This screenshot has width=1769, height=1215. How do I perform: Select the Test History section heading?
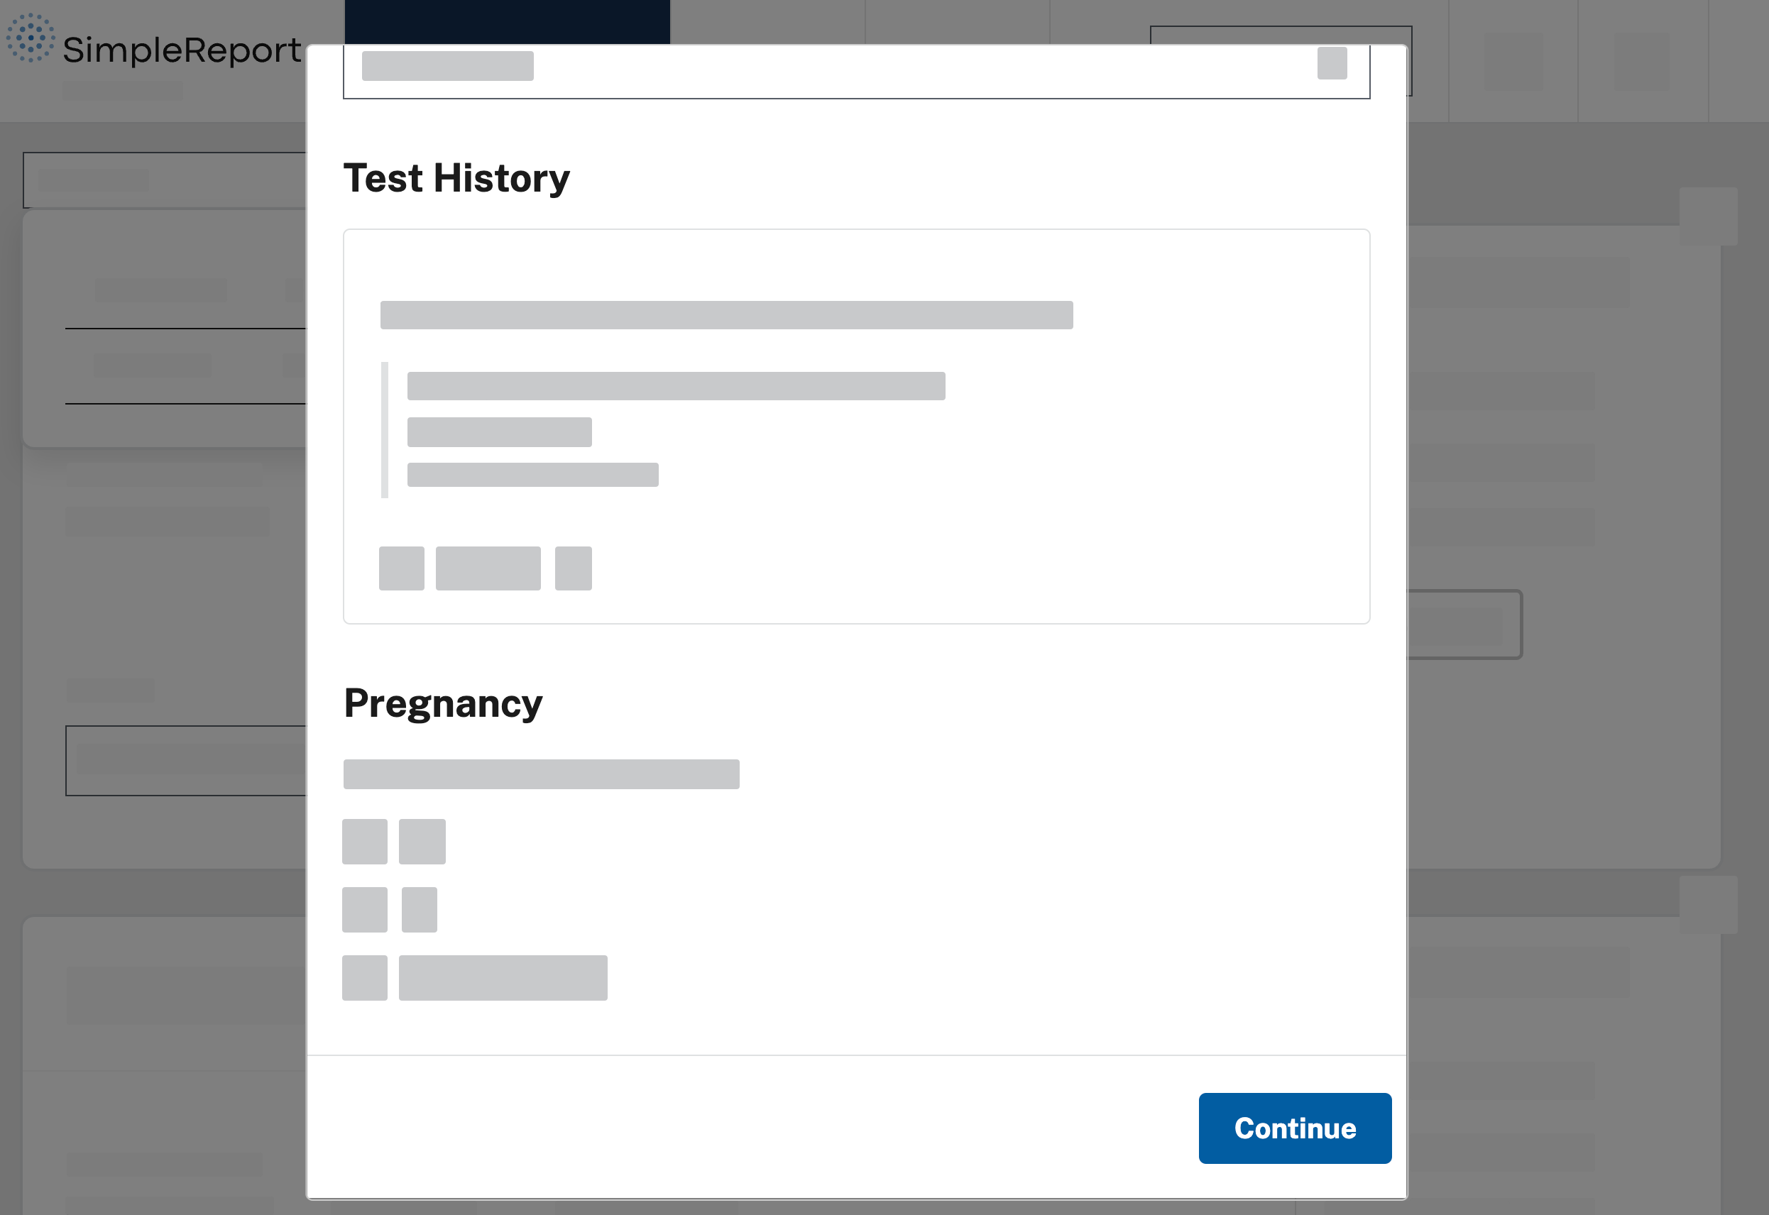[456, 177]
